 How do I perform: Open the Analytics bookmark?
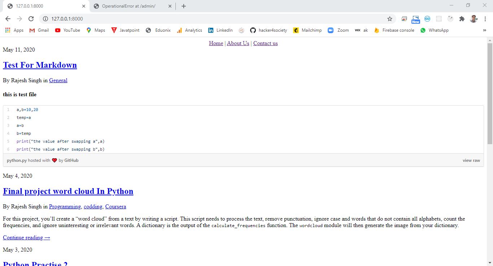click(x=189, y=30)
